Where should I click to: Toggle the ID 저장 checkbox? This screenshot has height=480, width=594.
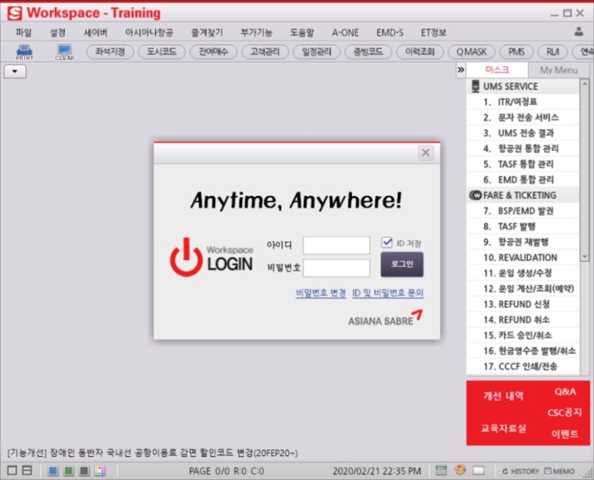pyautogui.click(x=387, y=242)
